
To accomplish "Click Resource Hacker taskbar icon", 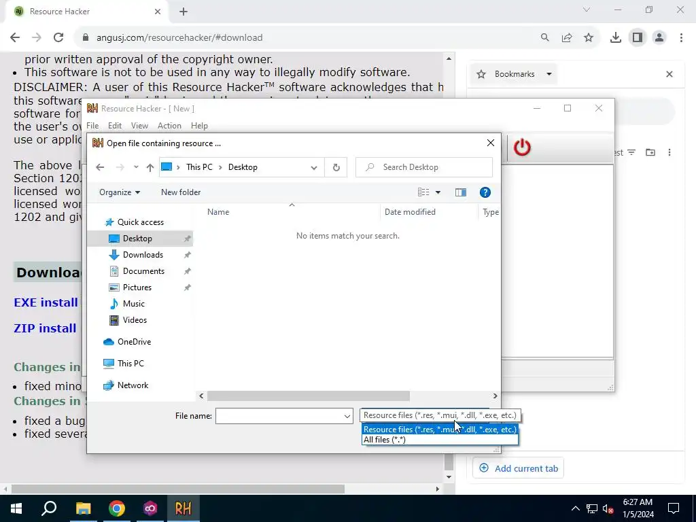I will click(184, 508).
